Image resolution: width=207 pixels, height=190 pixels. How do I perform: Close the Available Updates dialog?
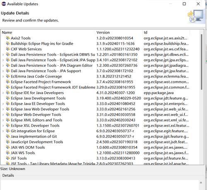pos(198,4)
